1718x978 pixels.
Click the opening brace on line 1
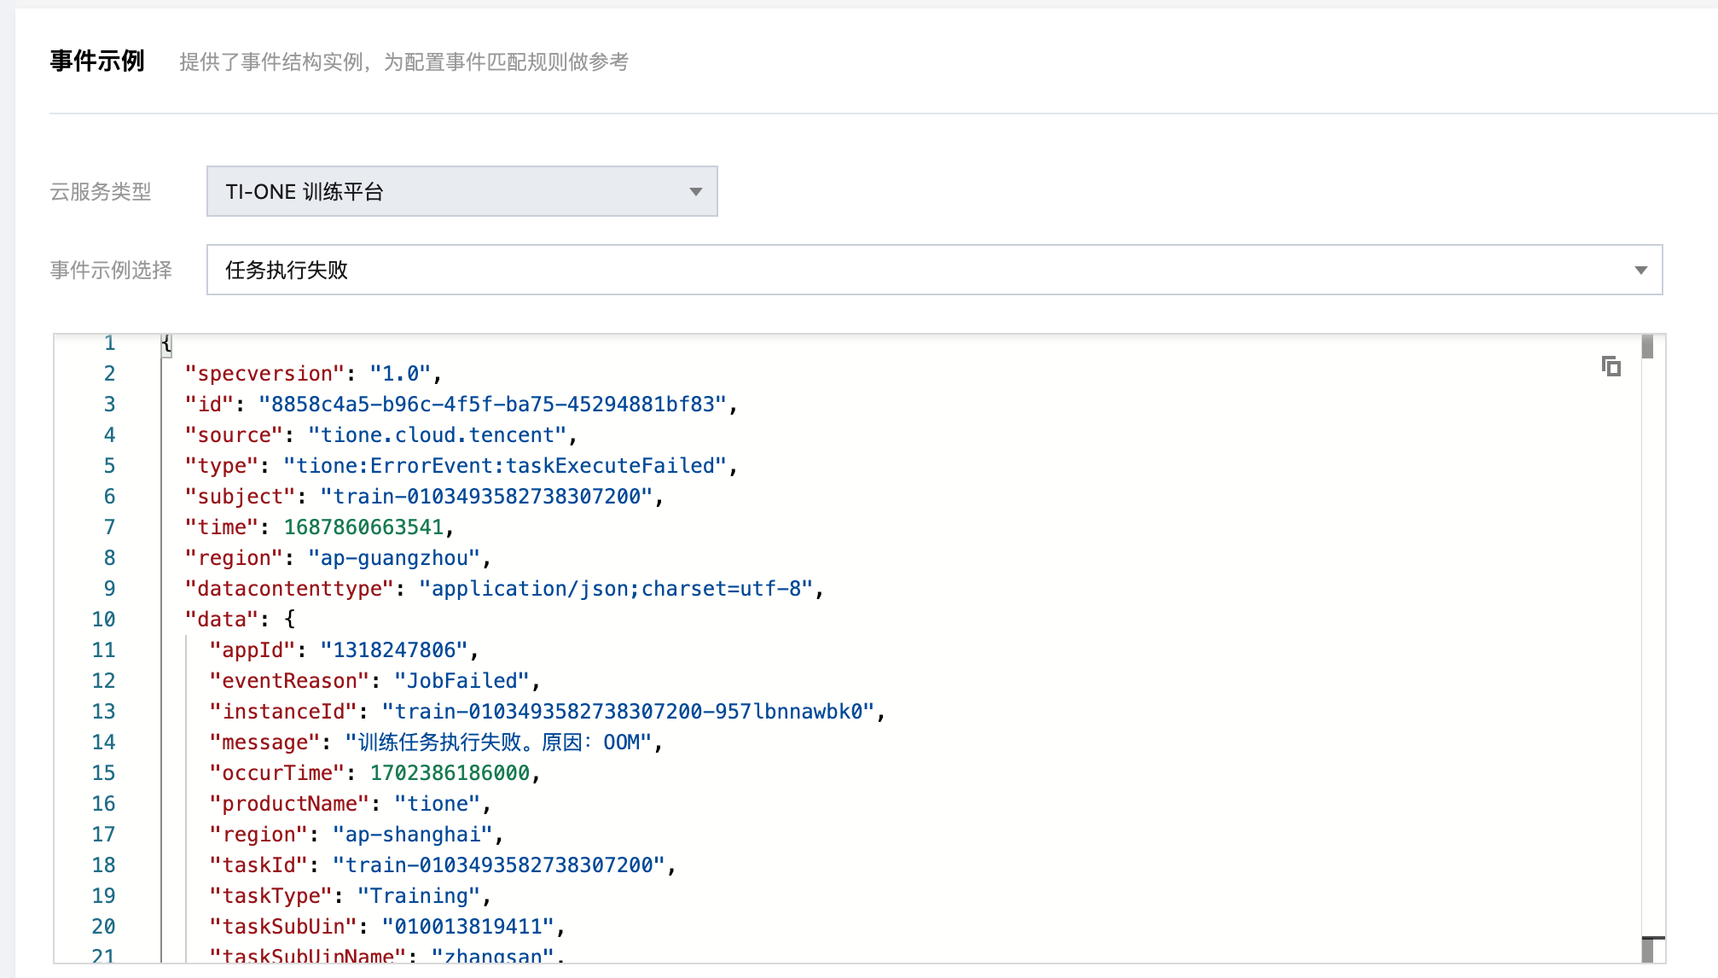coord(166,343)
